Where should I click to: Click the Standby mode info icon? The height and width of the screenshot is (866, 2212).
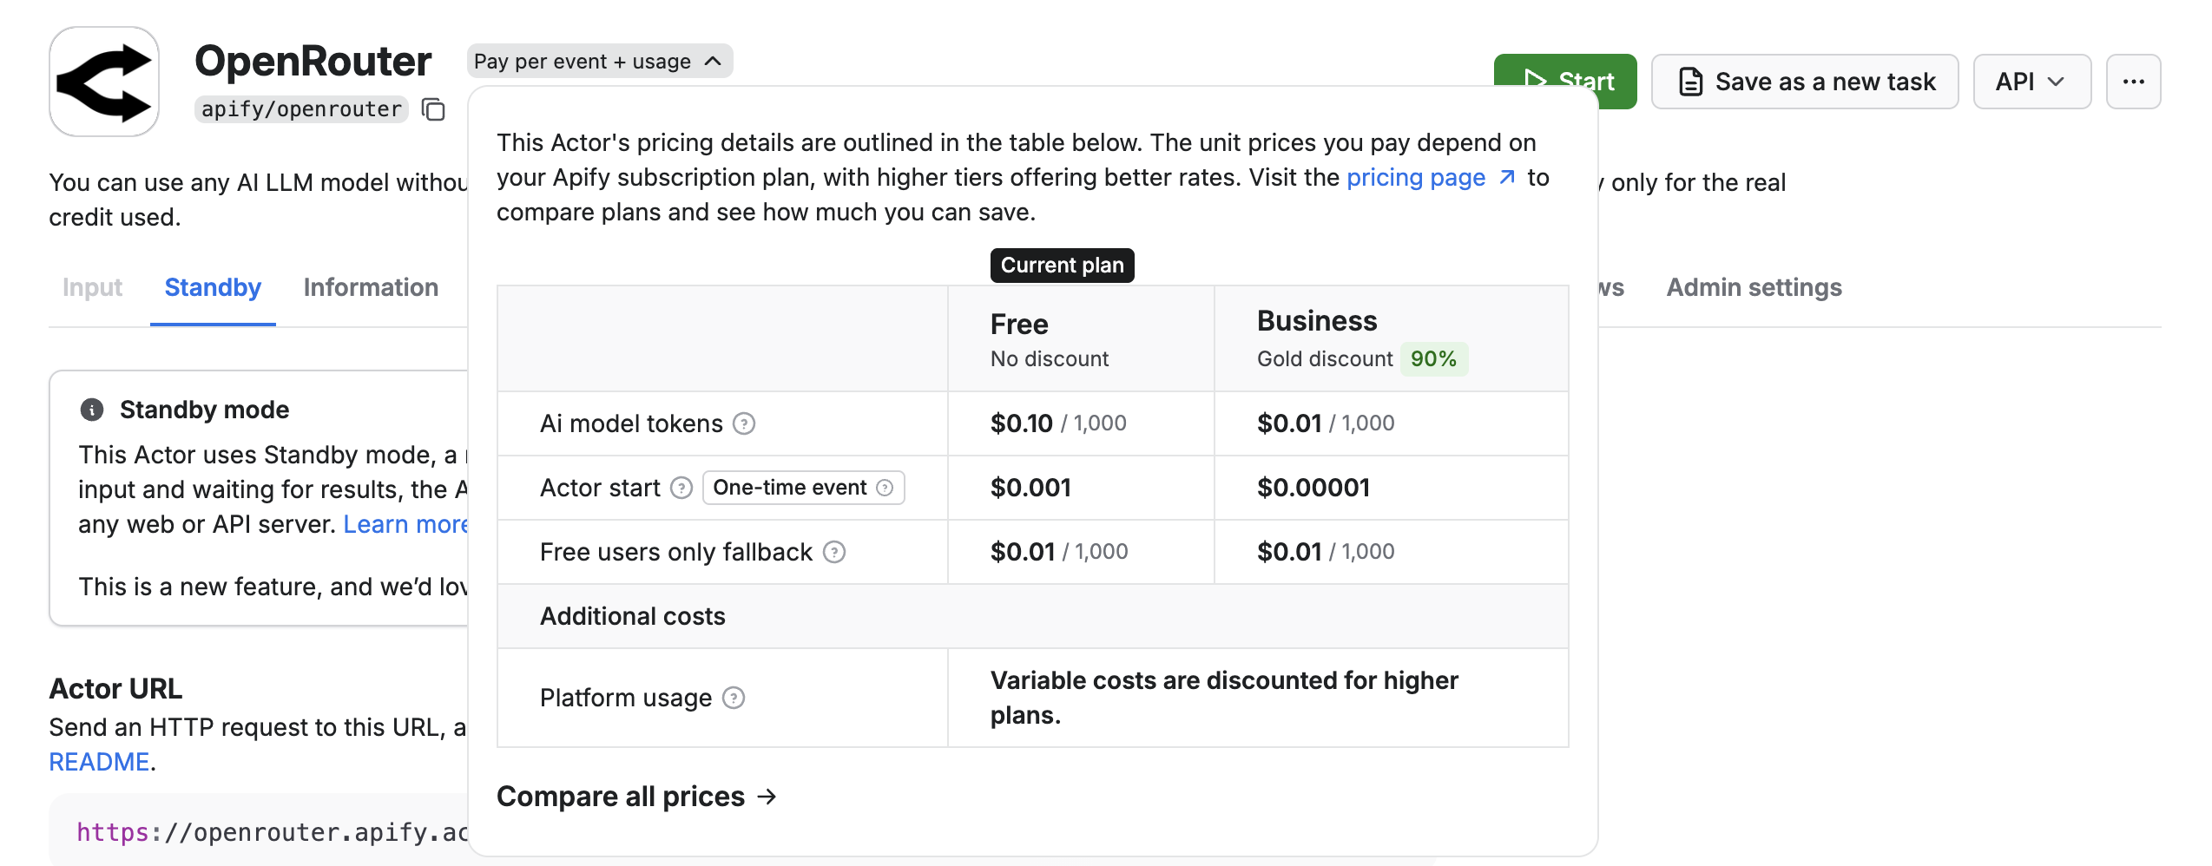(93, 408)
